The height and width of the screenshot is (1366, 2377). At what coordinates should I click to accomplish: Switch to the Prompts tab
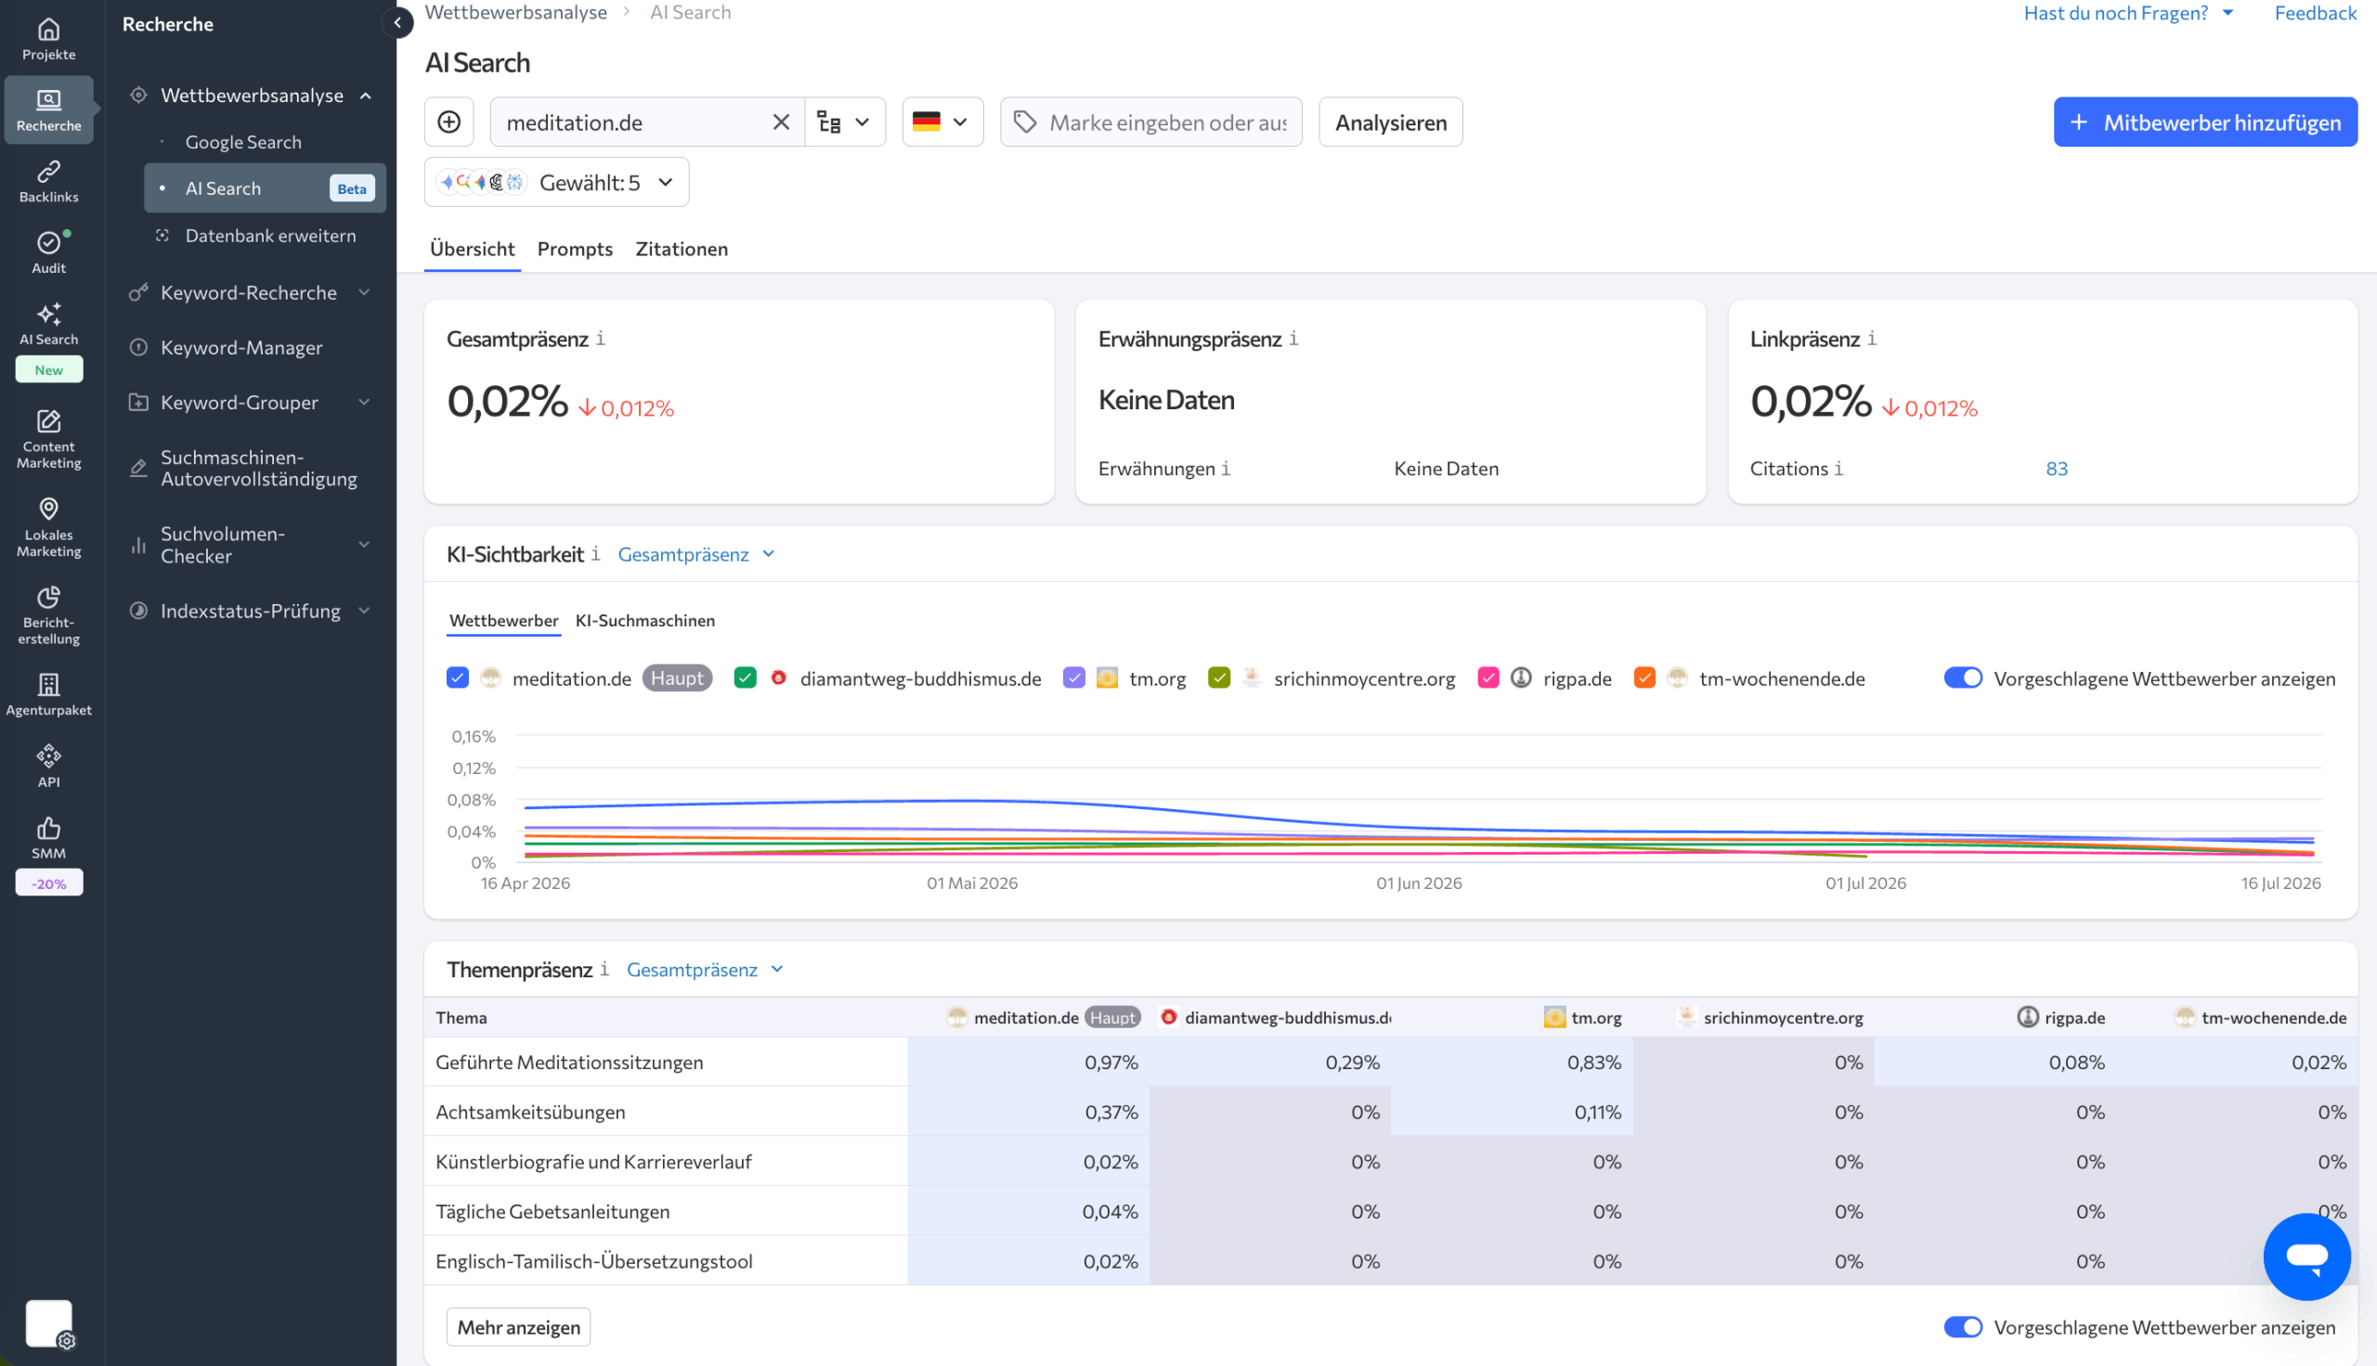tap(575, 249)
